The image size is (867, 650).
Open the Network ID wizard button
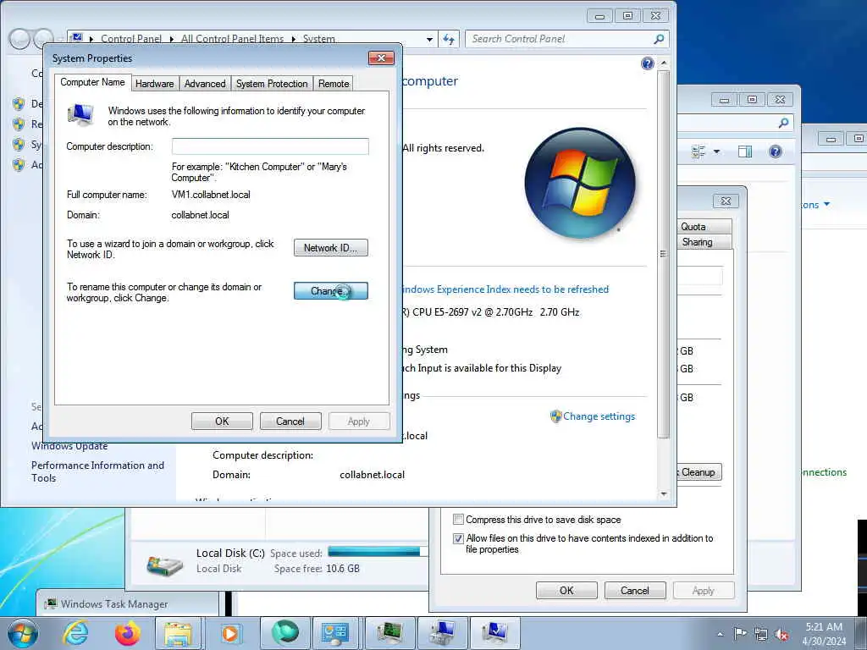[x=331, y=248]
